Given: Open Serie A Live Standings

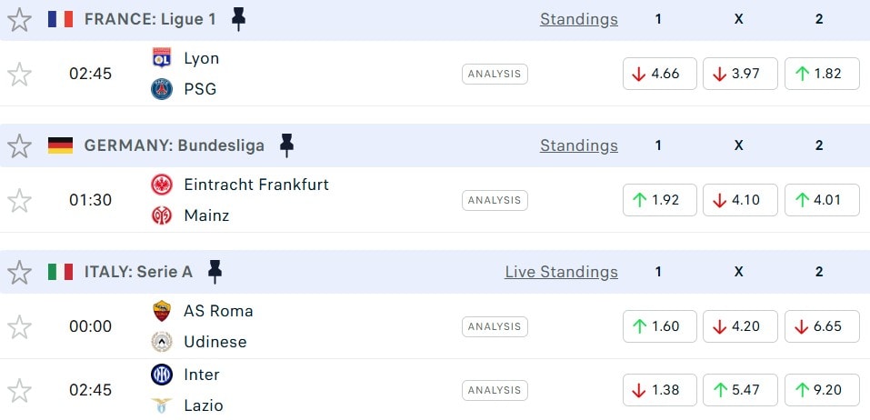Looking at the screenshot, I should click(x=561, y=272).
